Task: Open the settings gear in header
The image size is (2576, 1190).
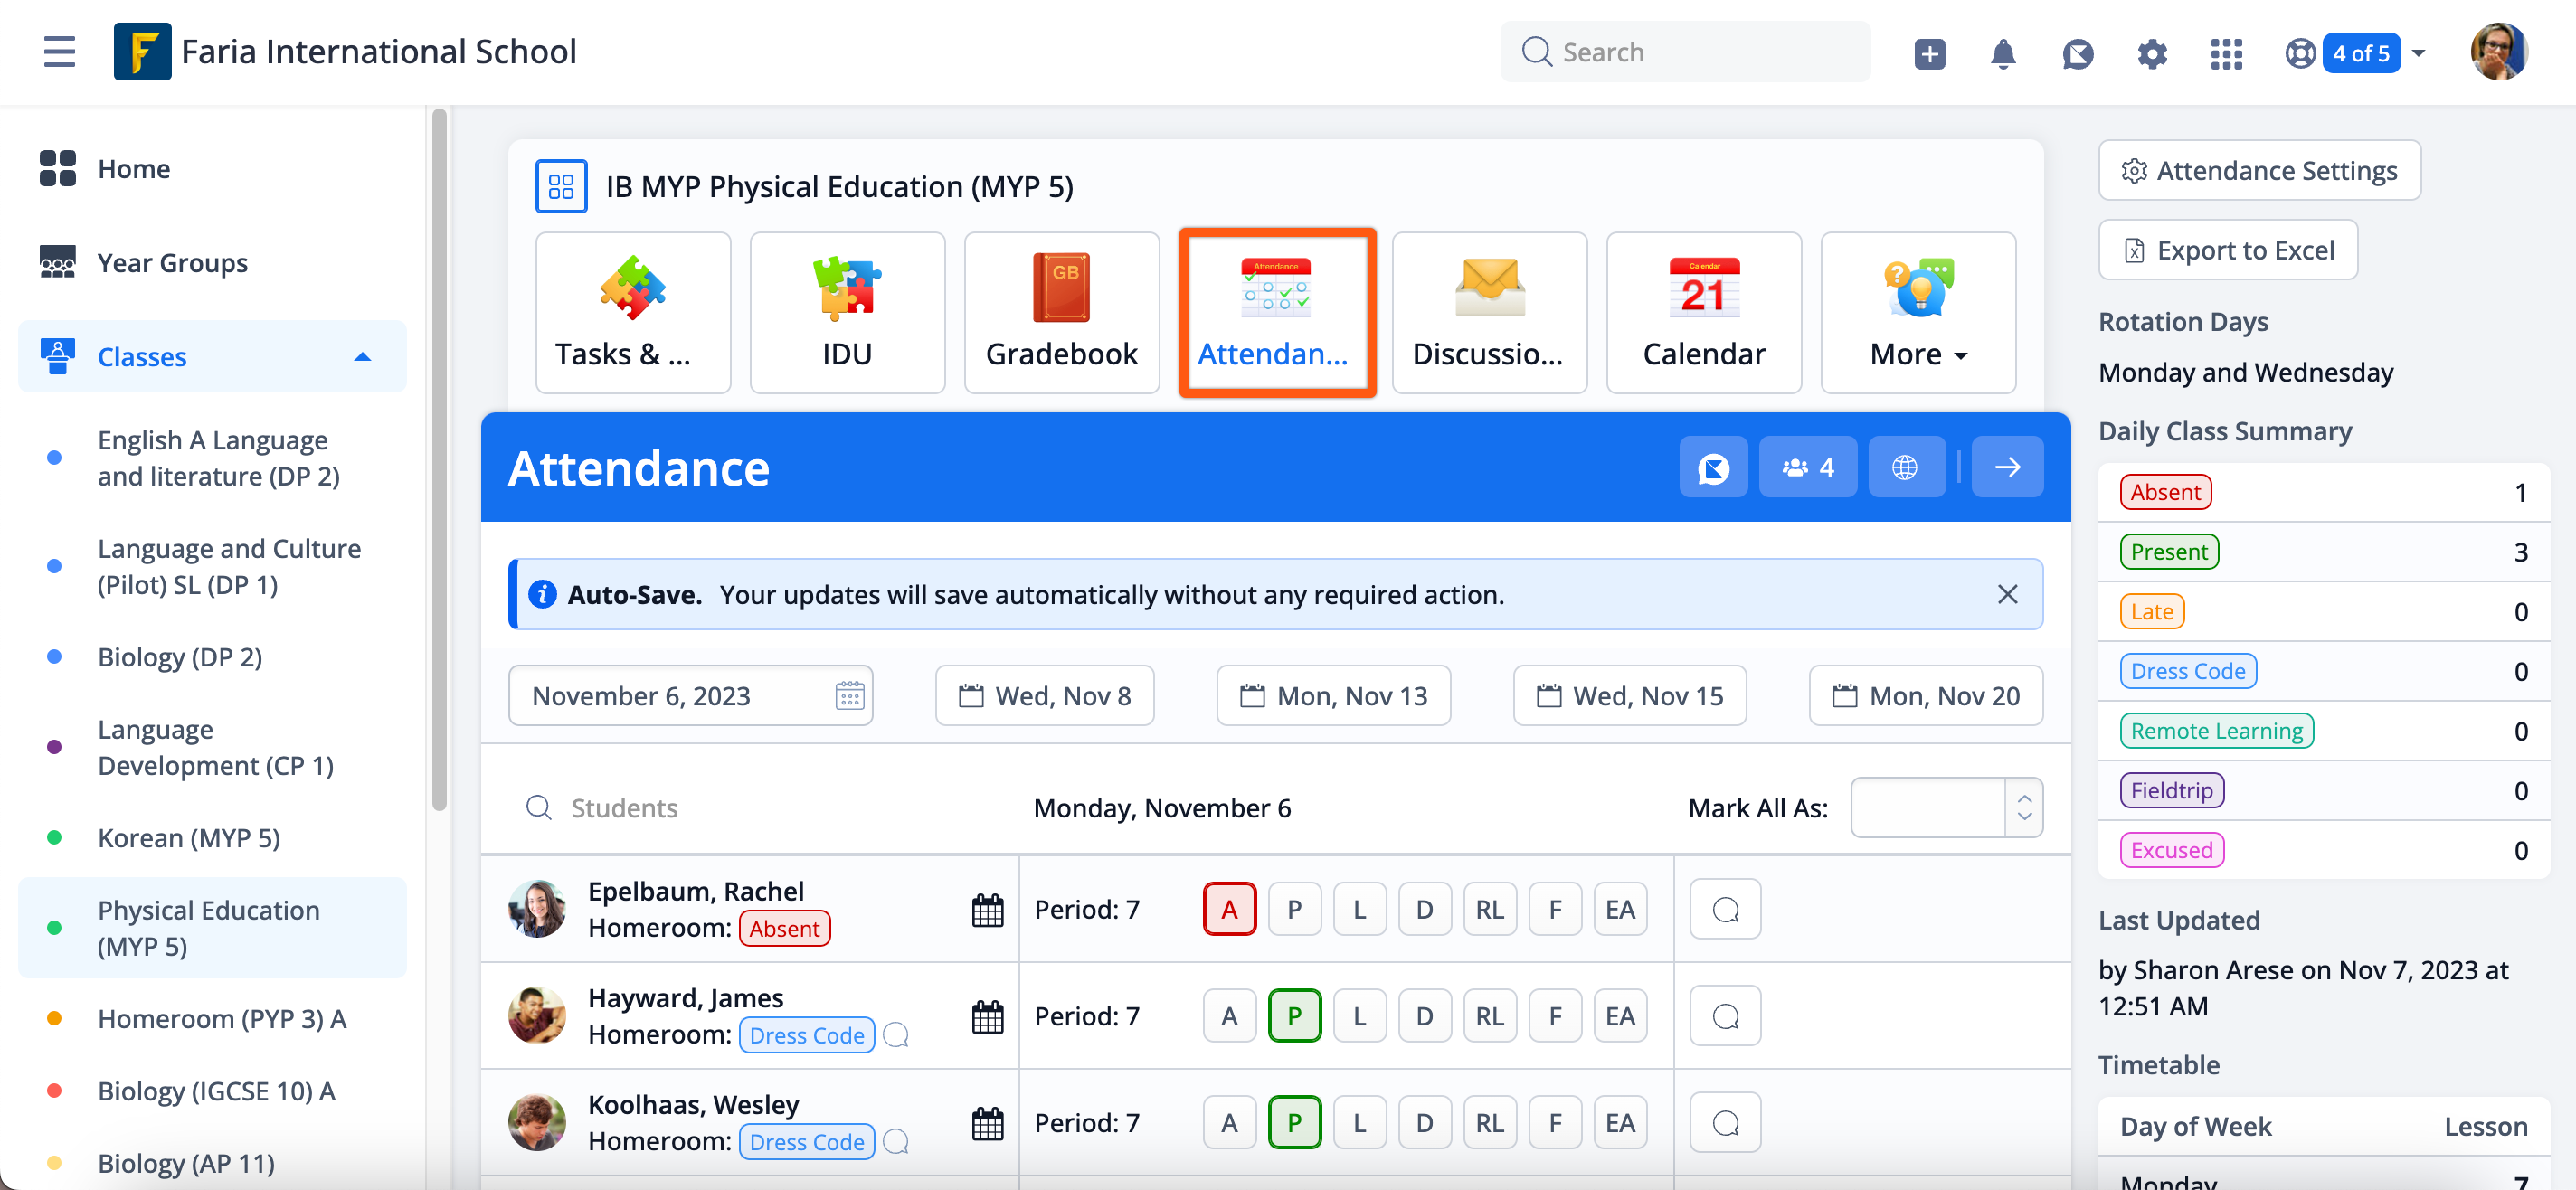Action: [2152, 53]
